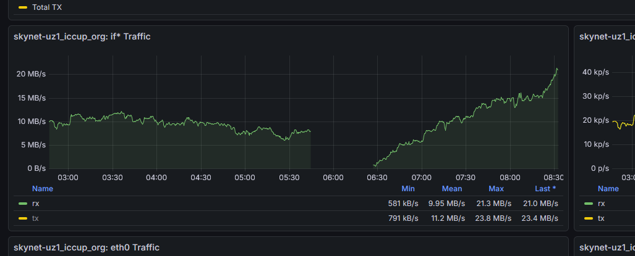This screenshot has width=635, height=256.
Task: Click green rx color swatch in if* Traffic
Action: [23, 204]
